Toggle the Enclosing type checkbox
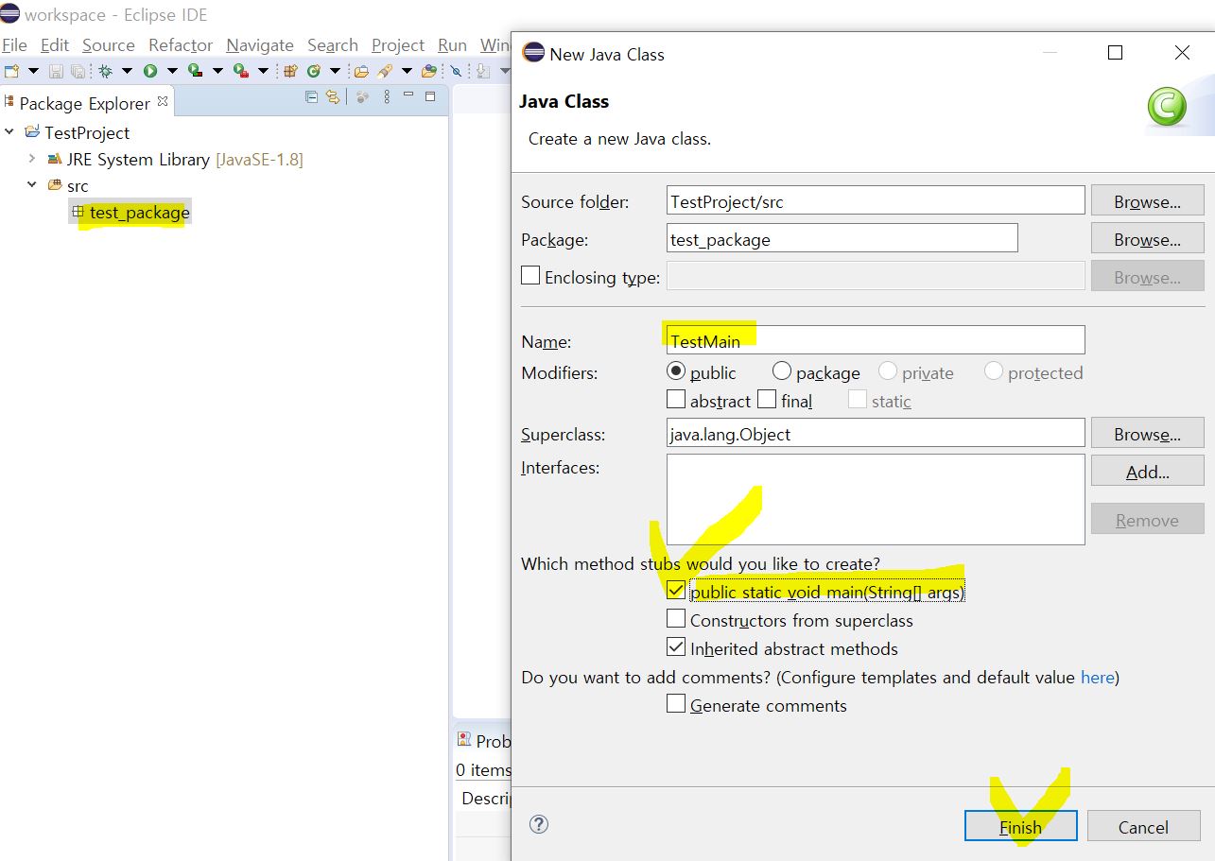1215x861 pixels. [x=530, y=276]
